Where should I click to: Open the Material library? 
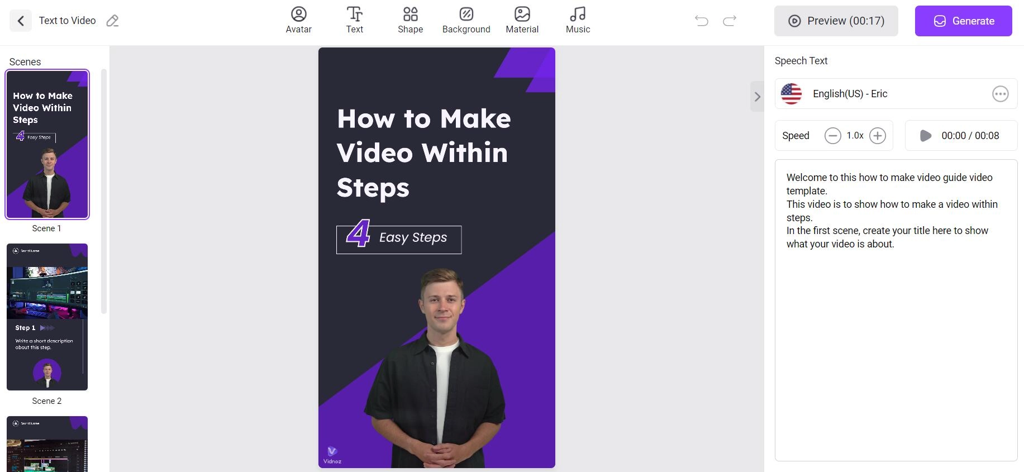(522, 21)
